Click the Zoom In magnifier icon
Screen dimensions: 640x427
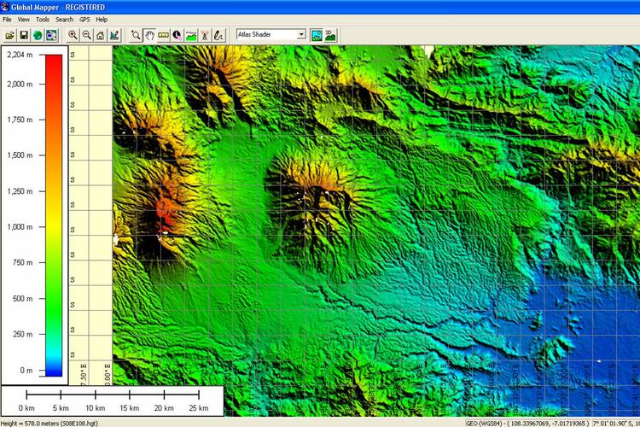73,35
